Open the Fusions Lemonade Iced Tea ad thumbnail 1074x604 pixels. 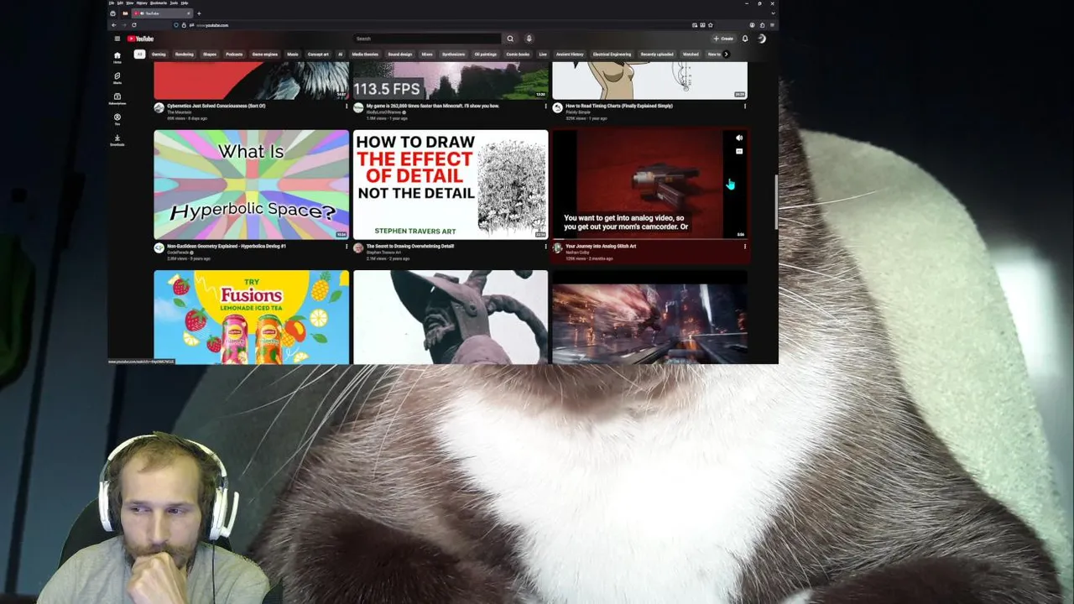pyautogui.click(x=251, y=317)
